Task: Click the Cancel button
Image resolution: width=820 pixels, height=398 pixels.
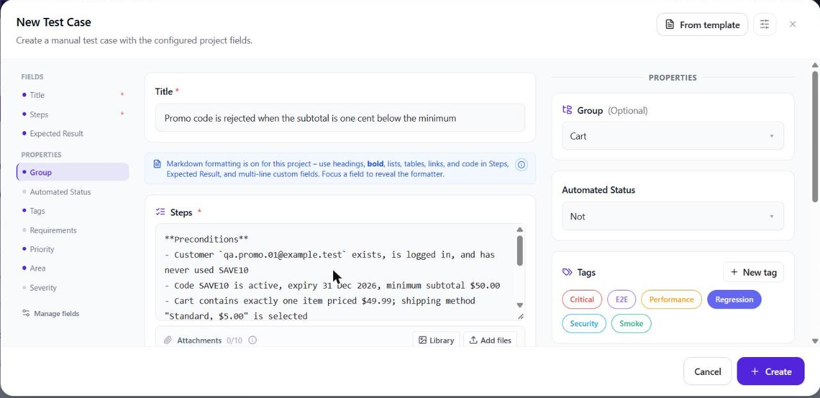Action: pos(708,371)
